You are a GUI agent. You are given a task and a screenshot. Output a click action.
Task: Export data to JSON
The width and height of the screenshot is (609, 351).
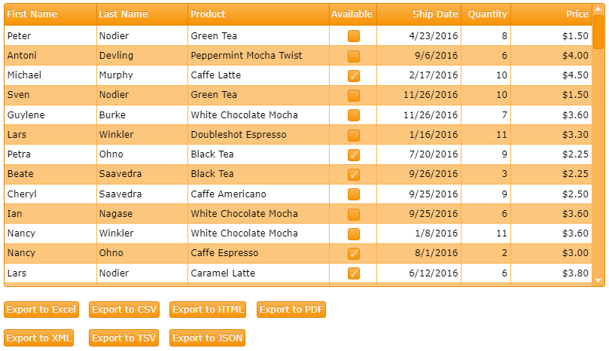(x=208, y=337)
